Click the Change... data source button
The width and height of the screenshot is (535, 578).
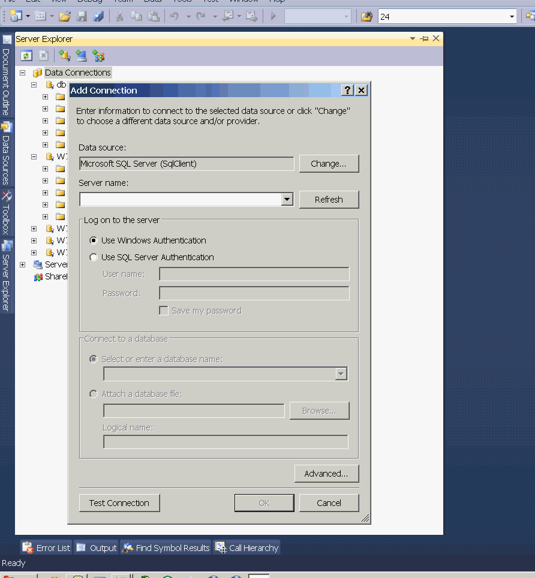click(329, 164)
